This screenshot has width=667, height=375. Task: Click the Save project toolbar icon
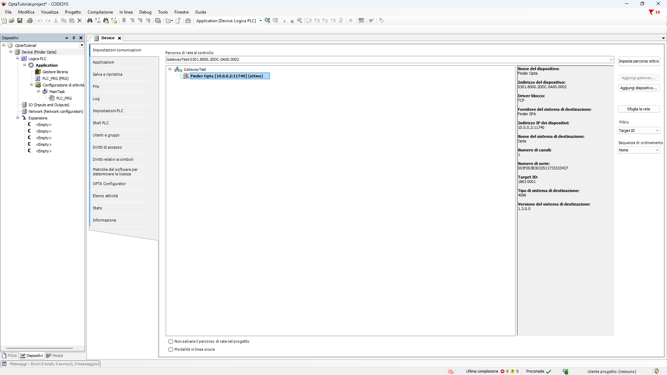point(20,20)
